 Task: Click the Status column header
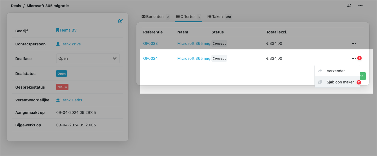click(x=217, y=32)
